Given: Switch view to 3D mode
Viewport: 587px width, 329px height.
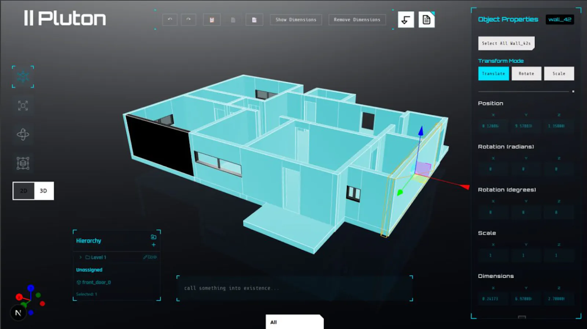Looking at the screenshot, I should [44, 191].
